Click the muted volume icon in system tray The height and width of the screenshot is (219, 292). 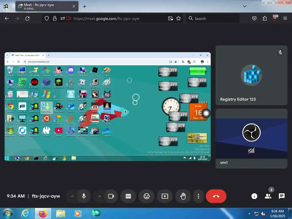[x=263, y=214]
